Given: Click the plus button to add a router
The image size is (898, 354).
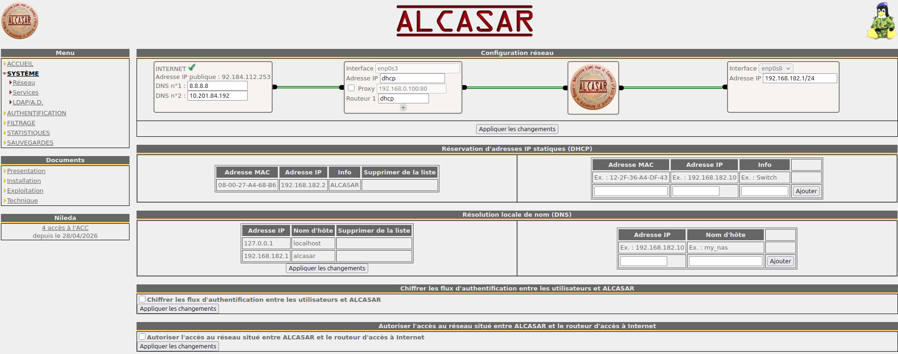Looking at the screenshot, I should [403, 108].
